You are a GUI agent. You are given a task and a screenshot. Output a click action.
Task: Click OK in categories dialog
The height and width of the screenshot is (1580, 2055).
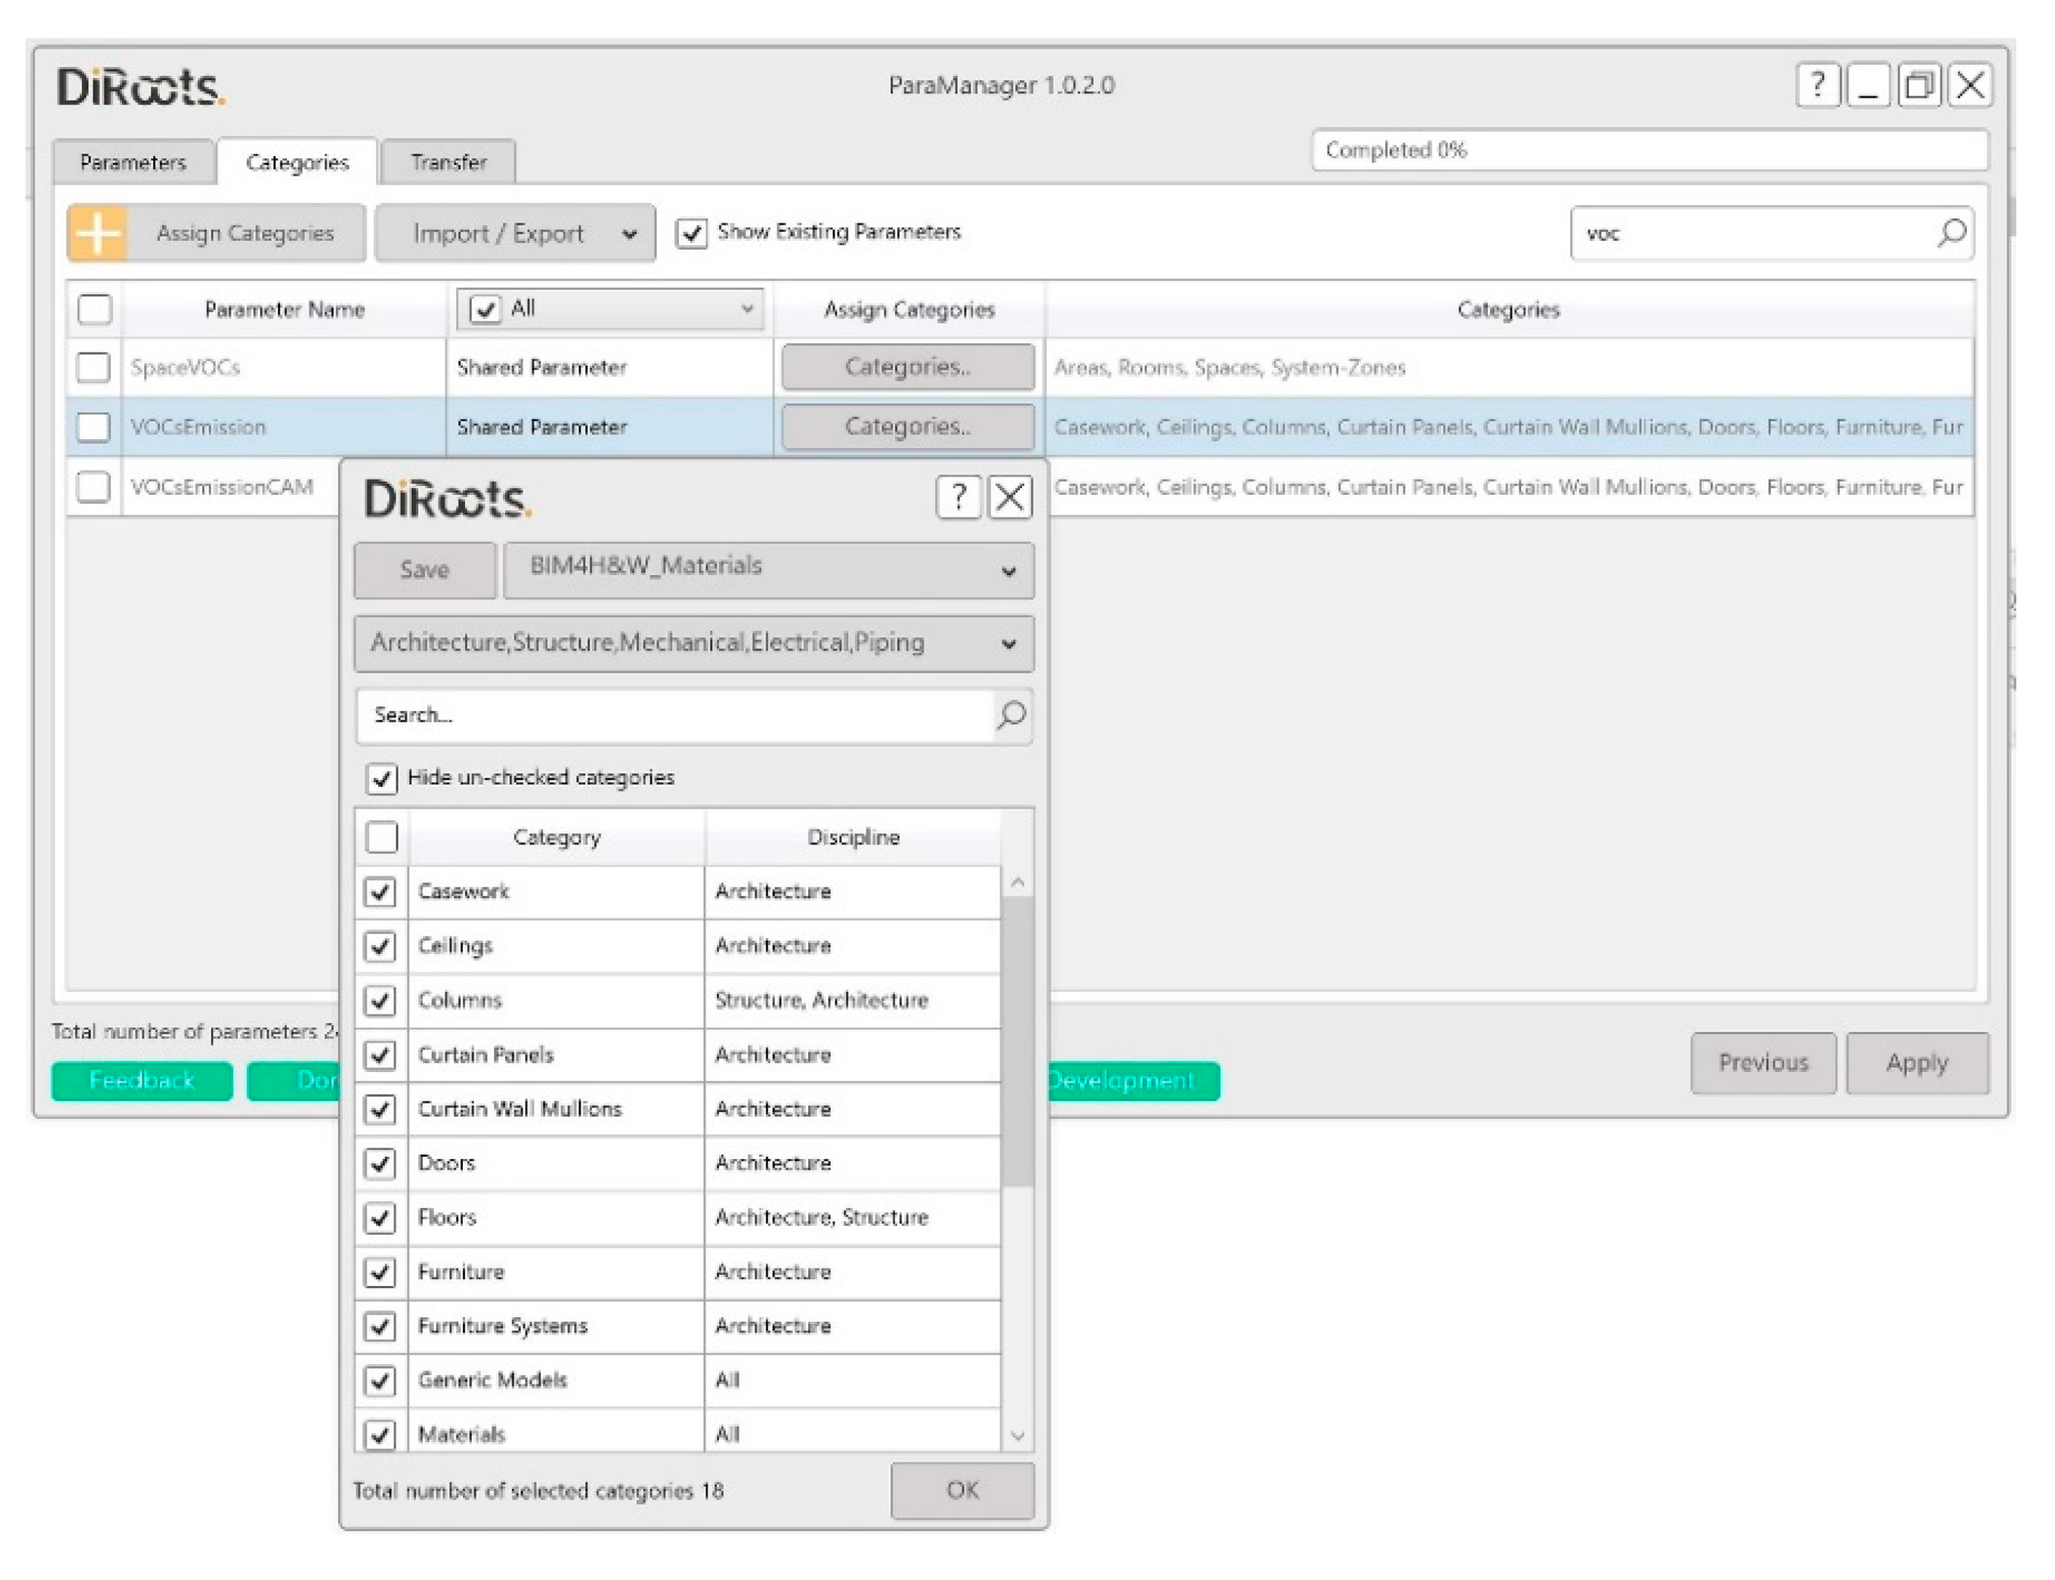pos(961,1490)
